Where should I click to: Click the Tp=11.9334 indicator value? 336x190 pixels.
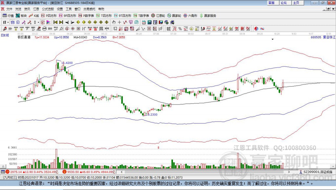42,37
